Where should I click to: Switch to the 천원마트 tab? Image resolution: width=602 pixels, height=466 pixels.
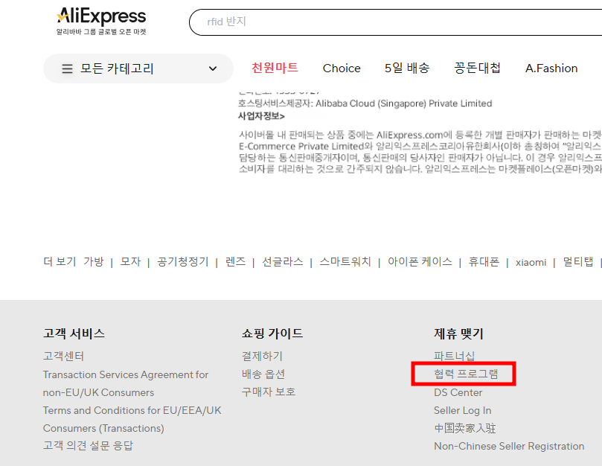[275, 68]
